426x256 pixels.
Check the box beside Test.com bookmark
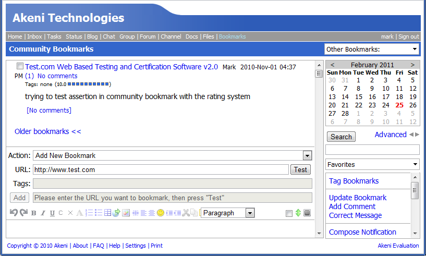click(20, 67)
